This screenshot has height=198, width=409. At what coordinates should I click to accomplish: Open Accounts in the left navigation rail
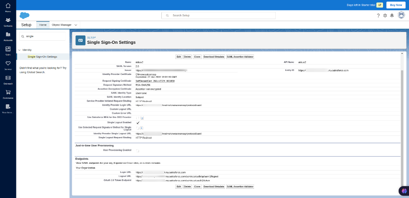pyautogui.click(x=8, y=36)
